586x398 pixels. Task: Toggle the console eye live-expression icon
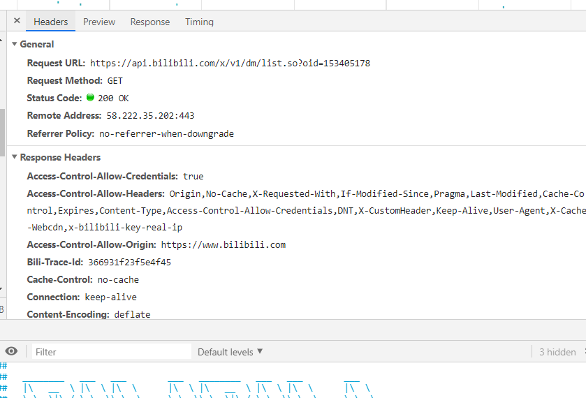pos(11,351)
